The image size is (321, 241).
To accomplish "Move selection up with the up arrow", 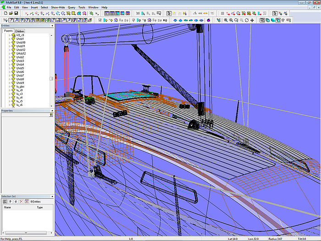I will point(10,201).
